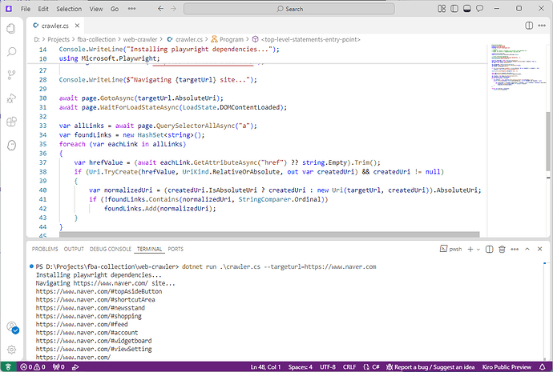553x372 pixels.
Task: Open the Customize Layout button in the title bar
Action: (x=442, y=9)
